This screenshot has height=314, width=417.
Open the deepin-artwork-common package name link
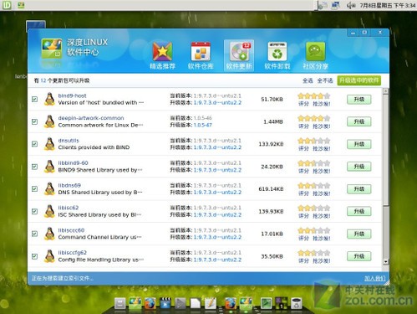(91, 118)
